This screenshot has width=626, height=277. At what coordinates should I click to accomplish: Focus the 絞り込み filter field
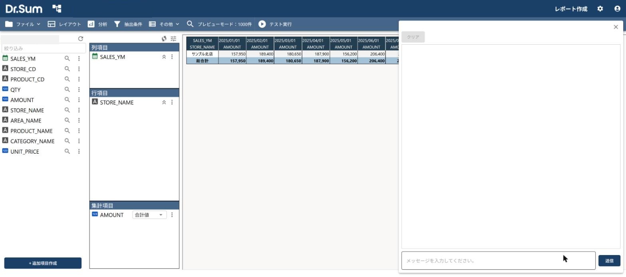tap(44, 48)
